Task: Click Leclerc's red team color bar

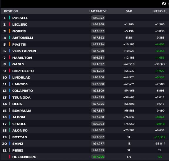Action: tap(10, 24)
